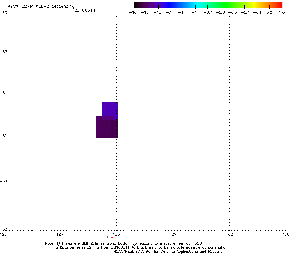
Task: Click the 129 longitude axis label
Action: (x=173, y=234)
